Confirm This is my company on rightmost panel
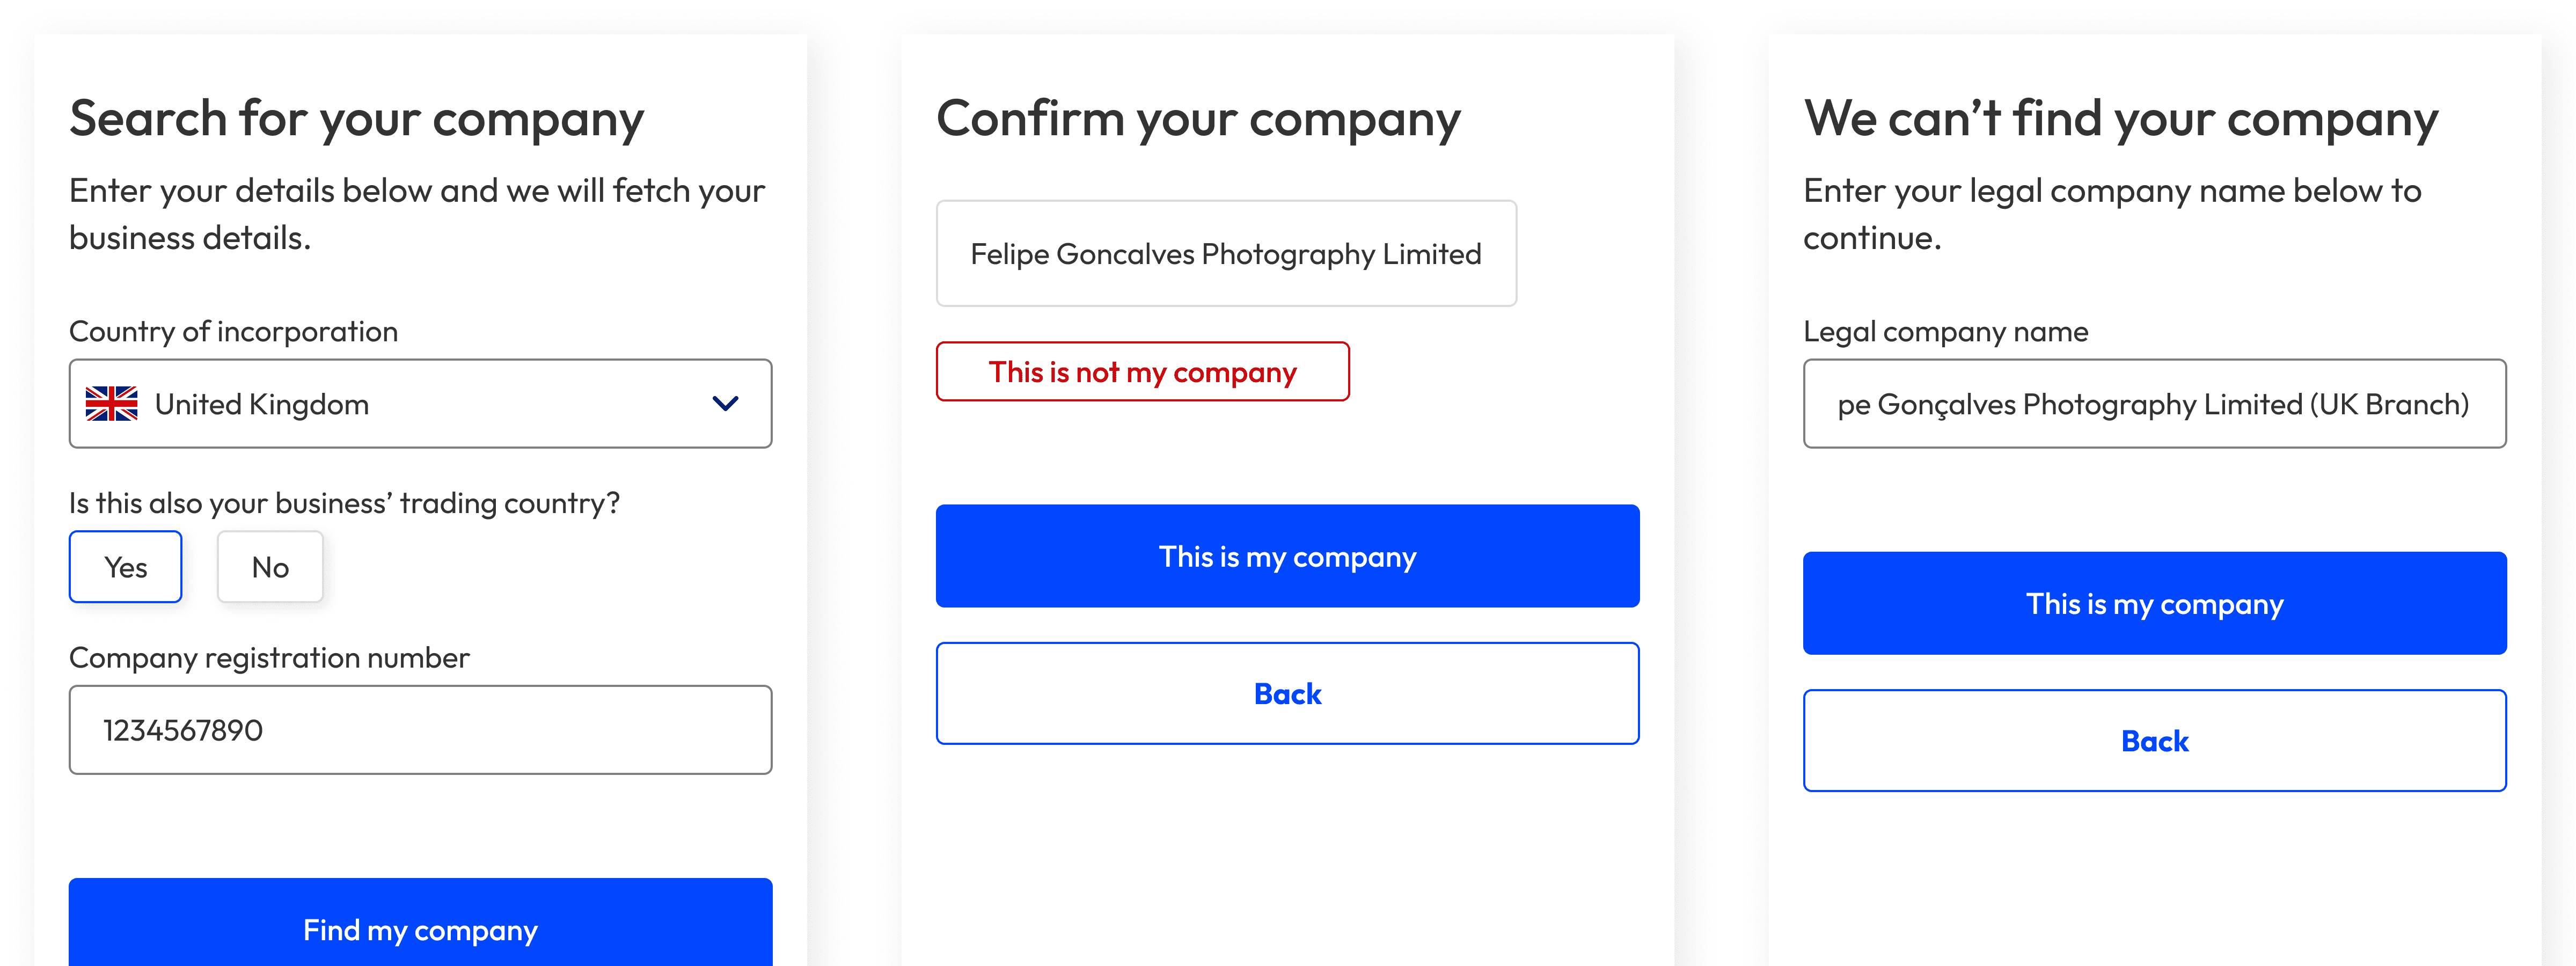The width and height of the screenshot is (2576, 966). pyautogui.click(x=2155, y=603)
